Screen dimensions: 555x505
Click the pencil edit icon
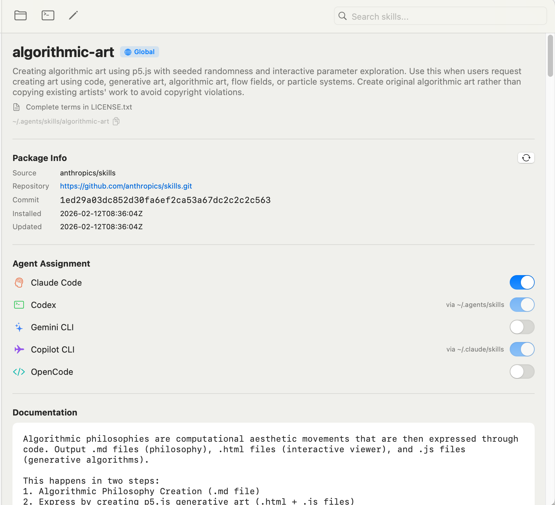[73, 15]
